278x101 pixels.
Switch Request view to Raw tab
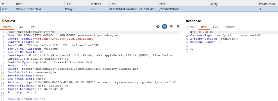click(20, 27)
